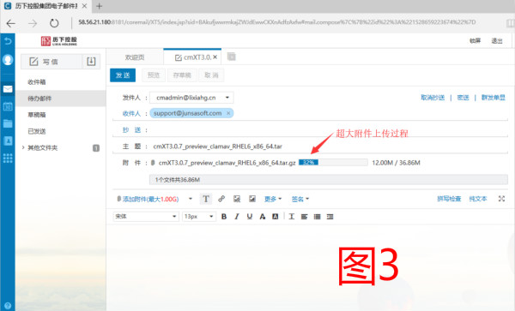This screenshot has width=515, height=311.
Task: Go back with browser back arrow
Action: click(x=11, y=23)
